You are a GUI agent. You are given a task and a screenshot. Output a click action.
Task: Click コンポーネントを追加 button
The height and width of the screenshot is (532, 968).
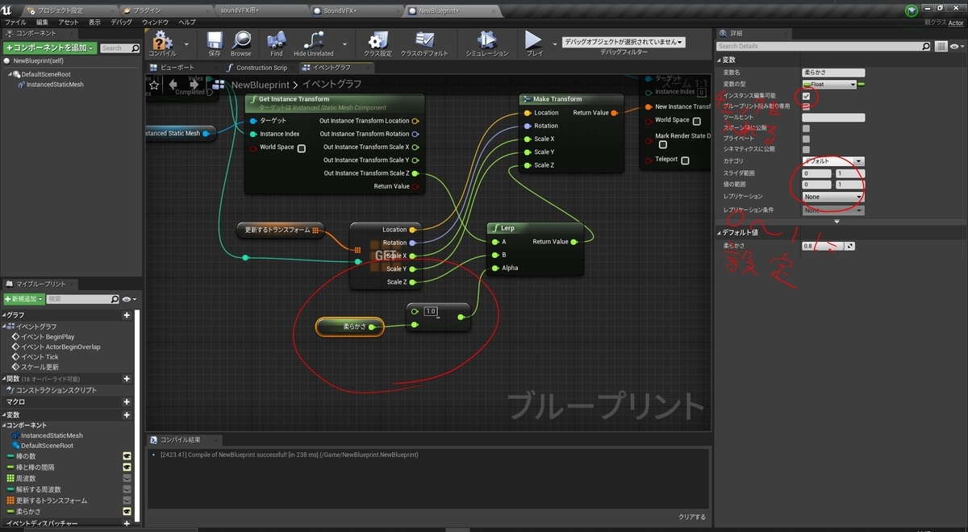[49, 48]
